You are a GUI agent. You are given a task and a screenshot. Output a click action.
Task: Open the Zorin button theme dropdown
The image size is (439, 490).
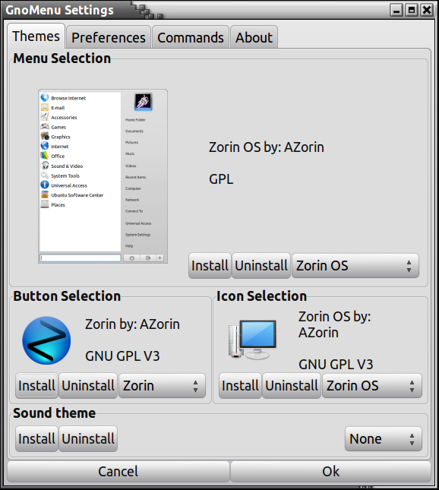[163, 386]
